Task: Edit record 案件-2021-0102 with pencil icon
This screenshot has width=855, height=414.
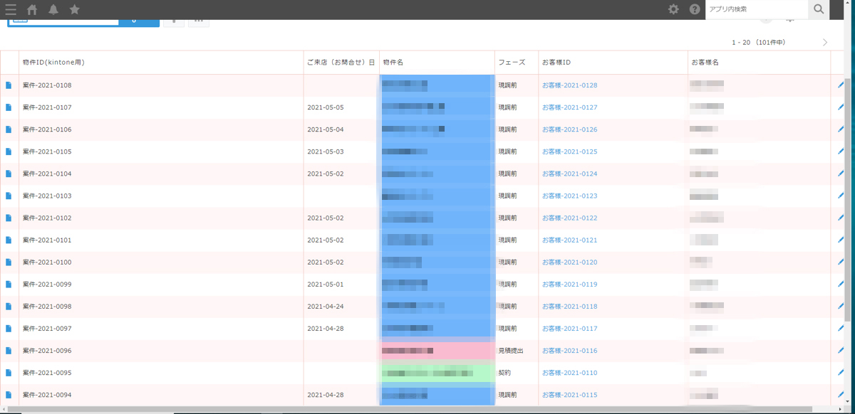Action: (841, 218)
